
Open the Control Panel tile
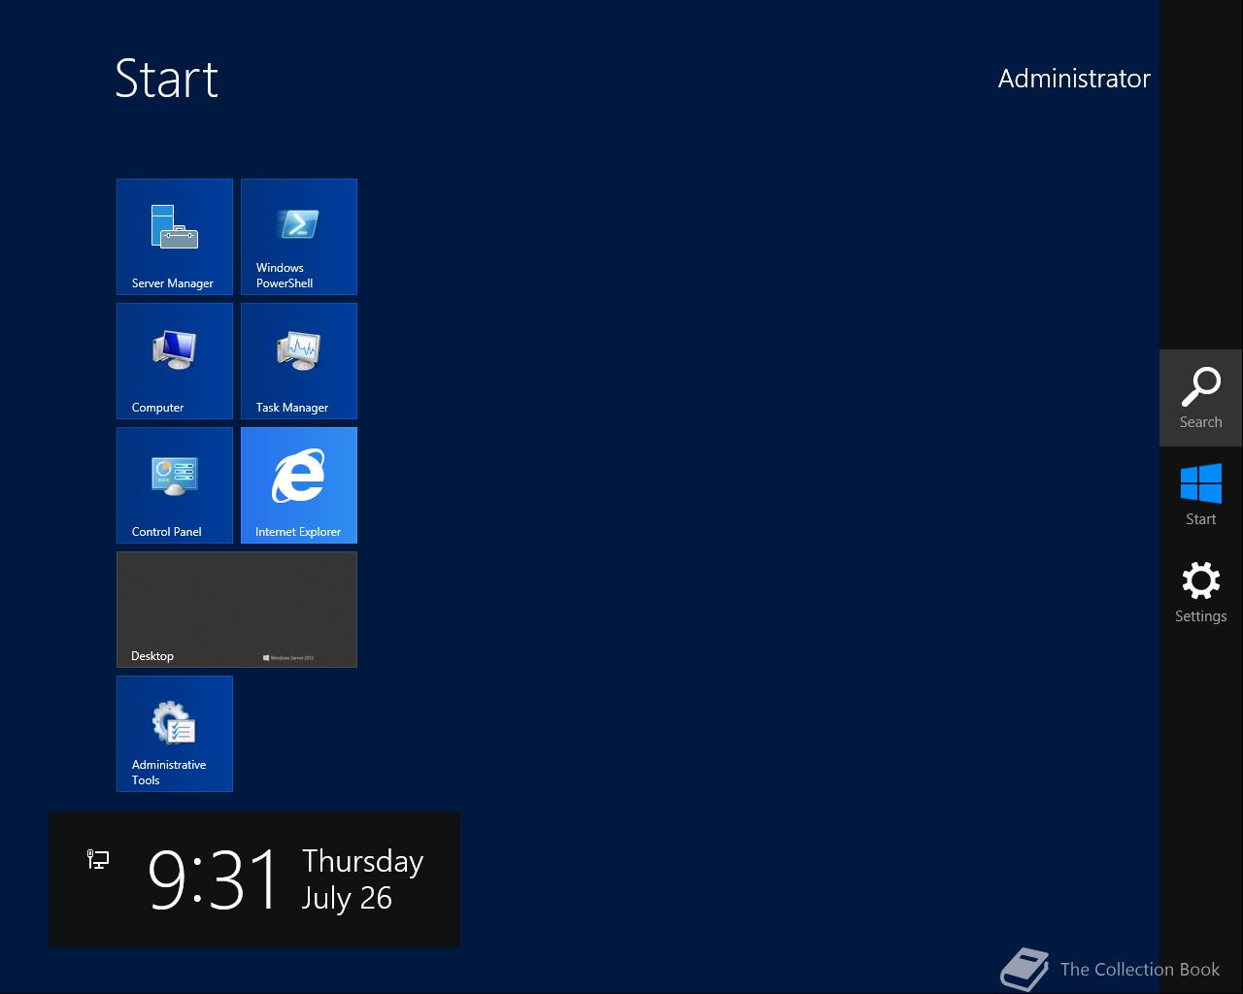point(175,485)
